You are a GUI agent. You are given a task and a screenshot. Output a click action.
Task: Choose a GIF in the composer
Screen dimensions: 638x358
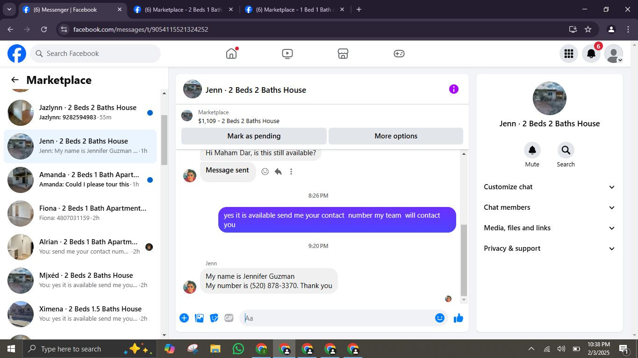pos(229,318)
